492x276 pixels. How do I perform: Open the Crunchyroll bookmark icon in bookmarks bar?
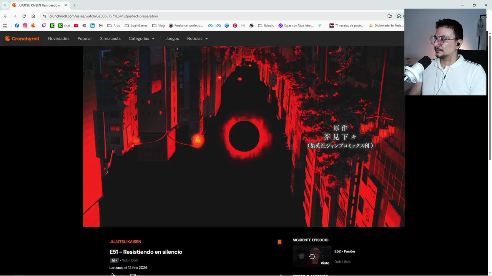33,26
